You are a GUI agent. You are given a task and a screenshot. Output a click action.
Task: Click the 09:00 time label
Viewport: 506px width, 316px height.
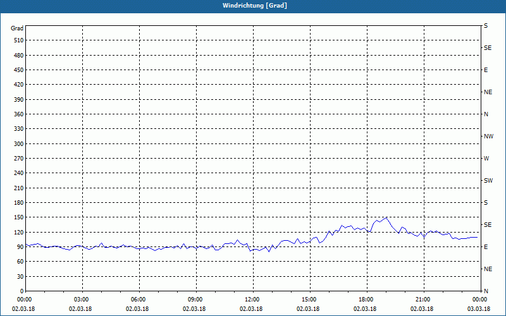coord(195,300)
